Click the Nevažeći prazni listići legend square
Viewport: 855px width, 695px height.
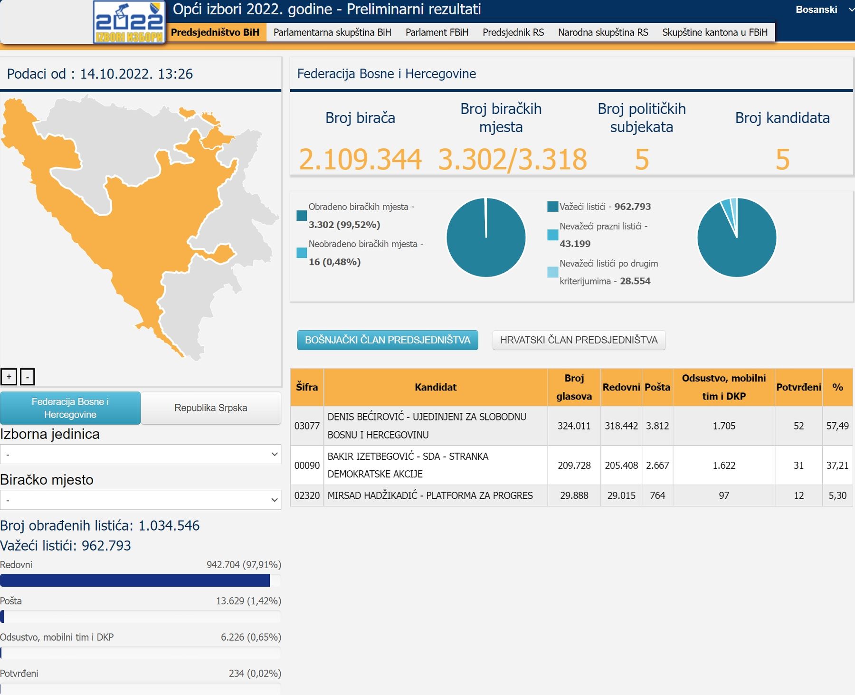pos(552,235)
